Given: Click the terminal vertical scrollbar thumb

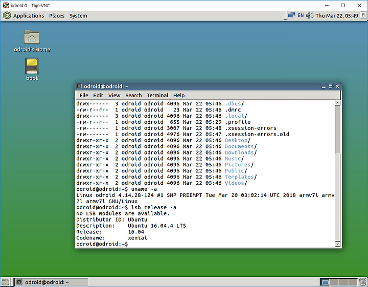Looking at the screenshot, I should (337, 197).
